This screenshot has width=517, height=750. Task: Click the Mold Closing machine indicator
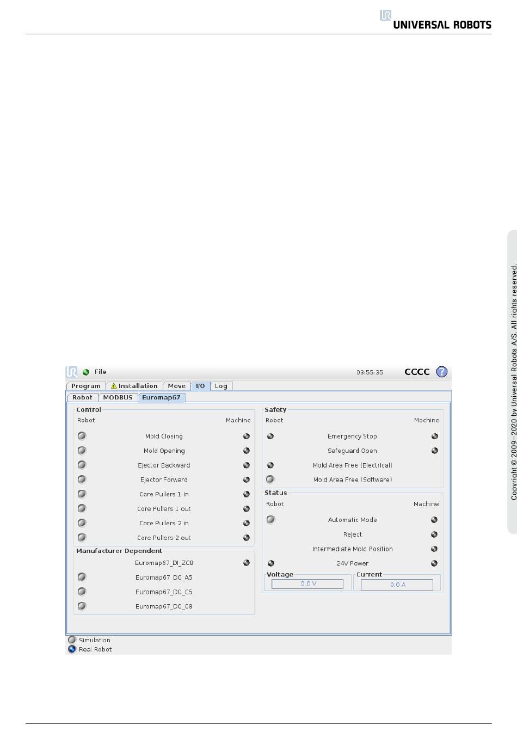point(247,436)
